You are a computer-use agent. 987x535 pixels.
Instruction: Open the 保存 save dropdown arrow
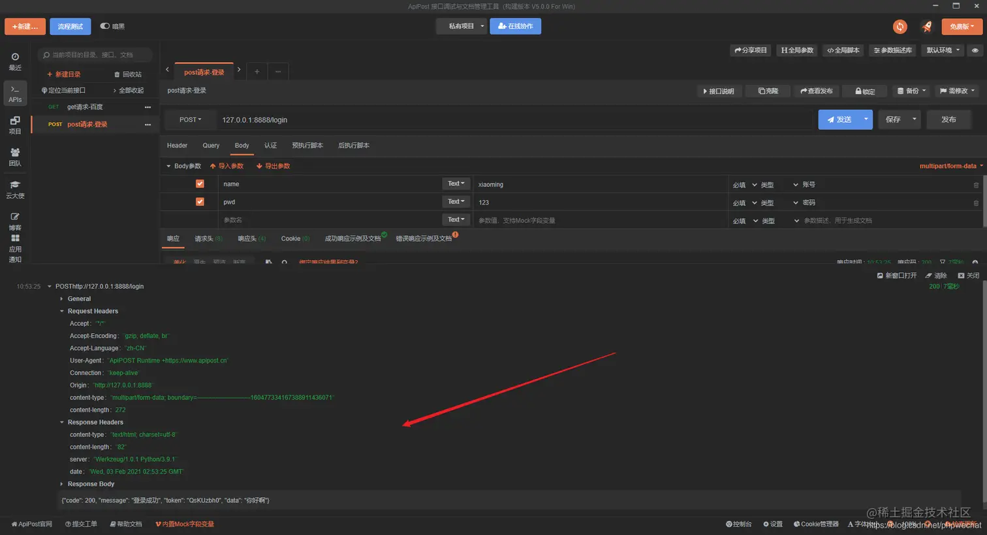click(915, 120)
